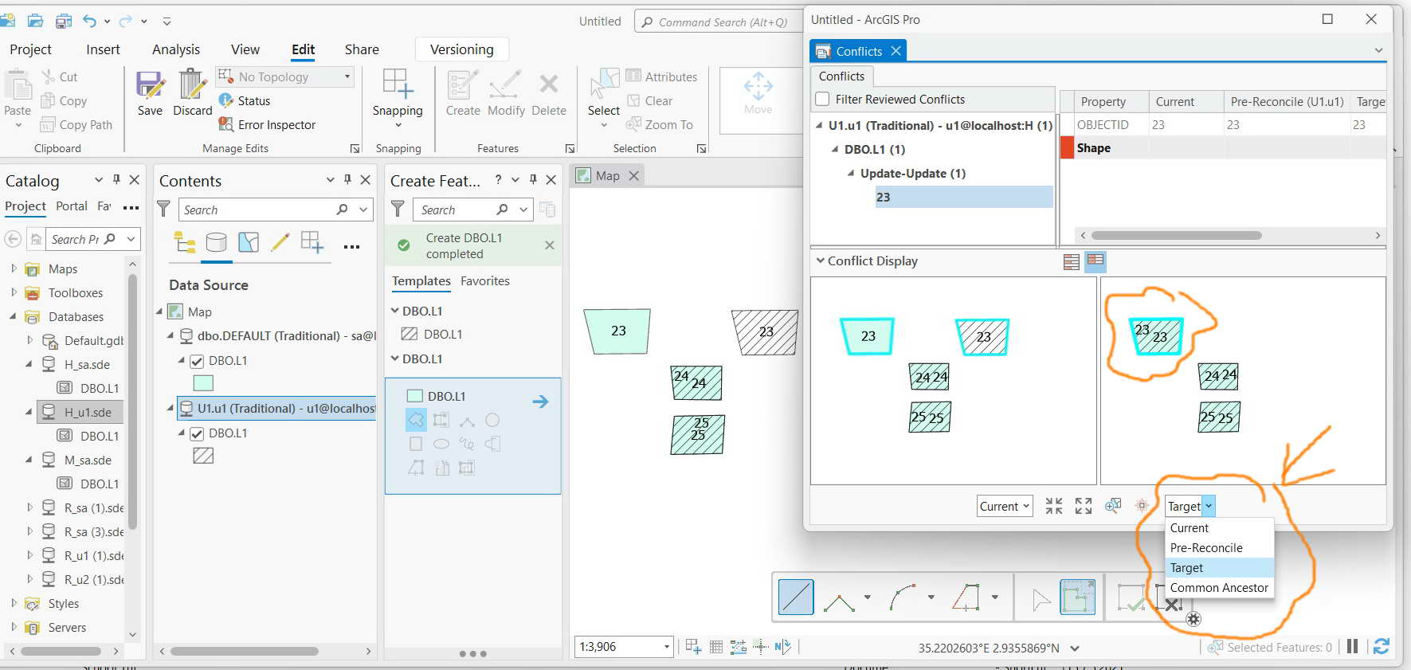1411x670 pixels.
Task: Select List By Snapping icon in Contents
Action: coord(312,242)
